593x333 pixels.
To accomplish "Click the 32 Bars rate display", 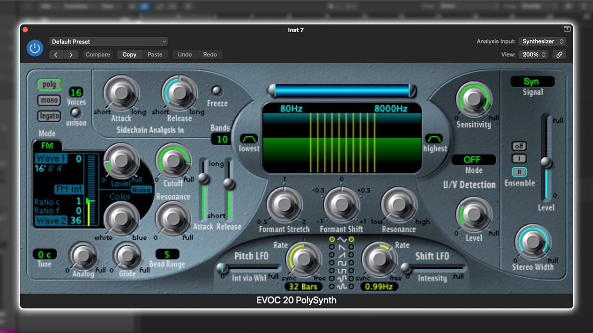I will coord(303,286).
